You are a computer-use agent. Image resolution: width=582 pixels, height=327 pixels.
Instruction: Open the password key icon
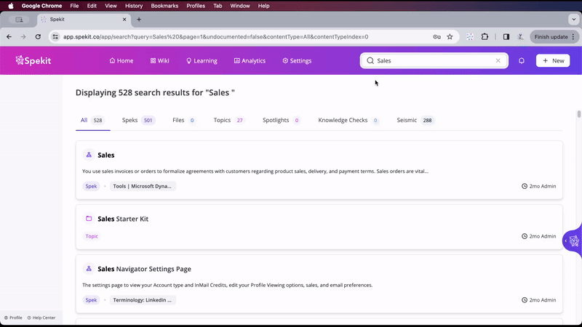click(437, 37)
